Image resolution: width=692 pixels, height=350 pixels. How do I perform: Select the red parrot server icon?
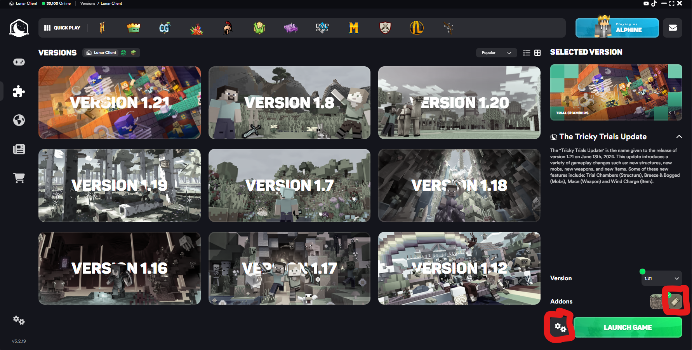[196, 28]
